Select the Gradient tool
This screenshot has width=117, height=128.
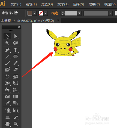click(16, 97)
